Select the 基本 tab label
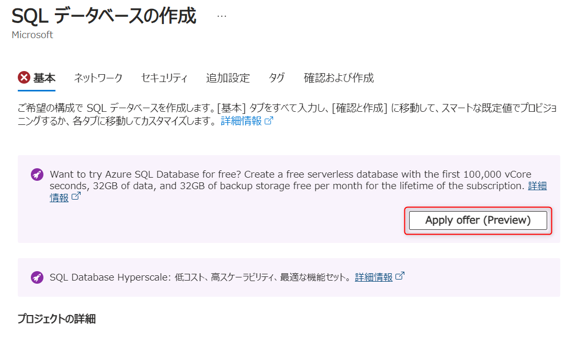577x337 pixels. tap(44, 78)
